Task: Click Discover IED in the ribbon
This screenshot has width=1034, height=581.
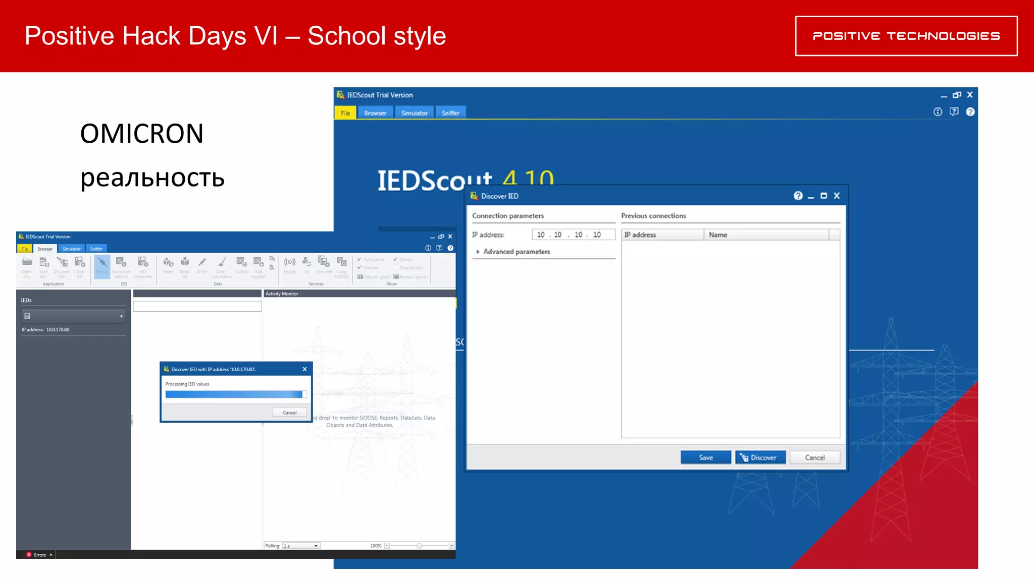Action: 62,267
